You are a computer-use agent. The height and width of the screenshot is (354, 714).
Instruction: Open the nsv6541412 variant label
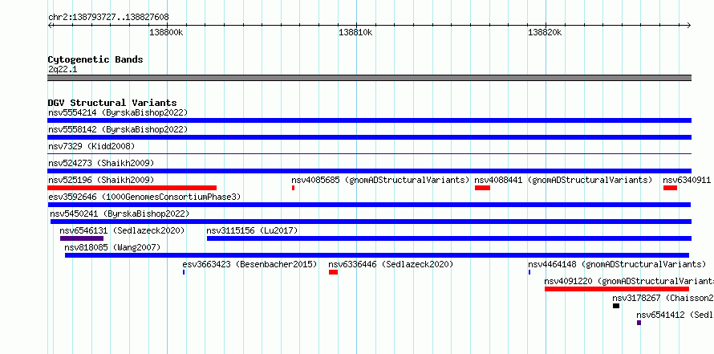click(x=675, y=315)
